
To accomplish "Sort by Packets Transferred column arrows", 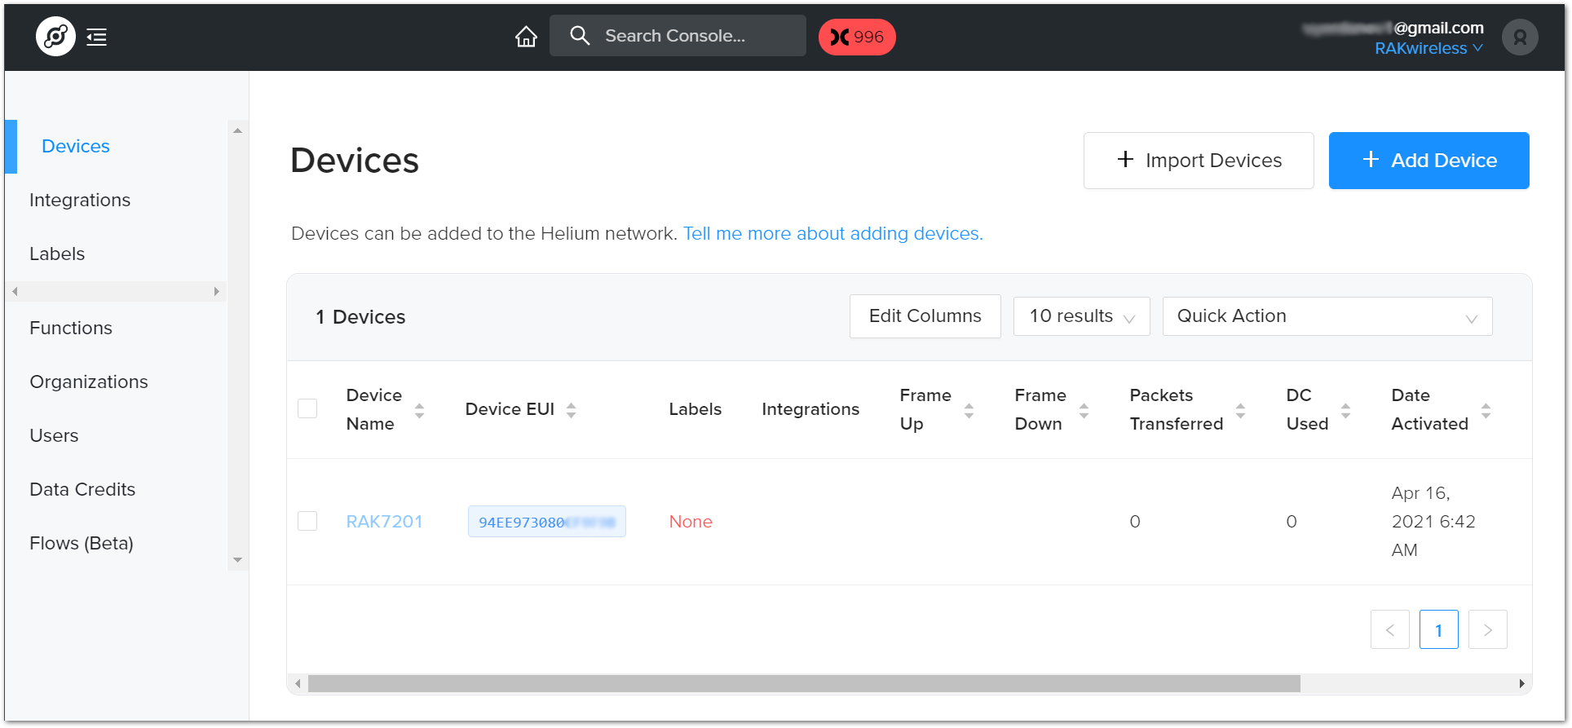I will [x=1240, y=410].
